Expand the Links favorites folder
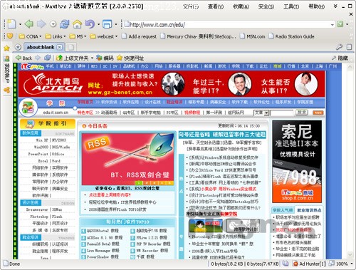The image size is (356, 270). coord(56,36)
